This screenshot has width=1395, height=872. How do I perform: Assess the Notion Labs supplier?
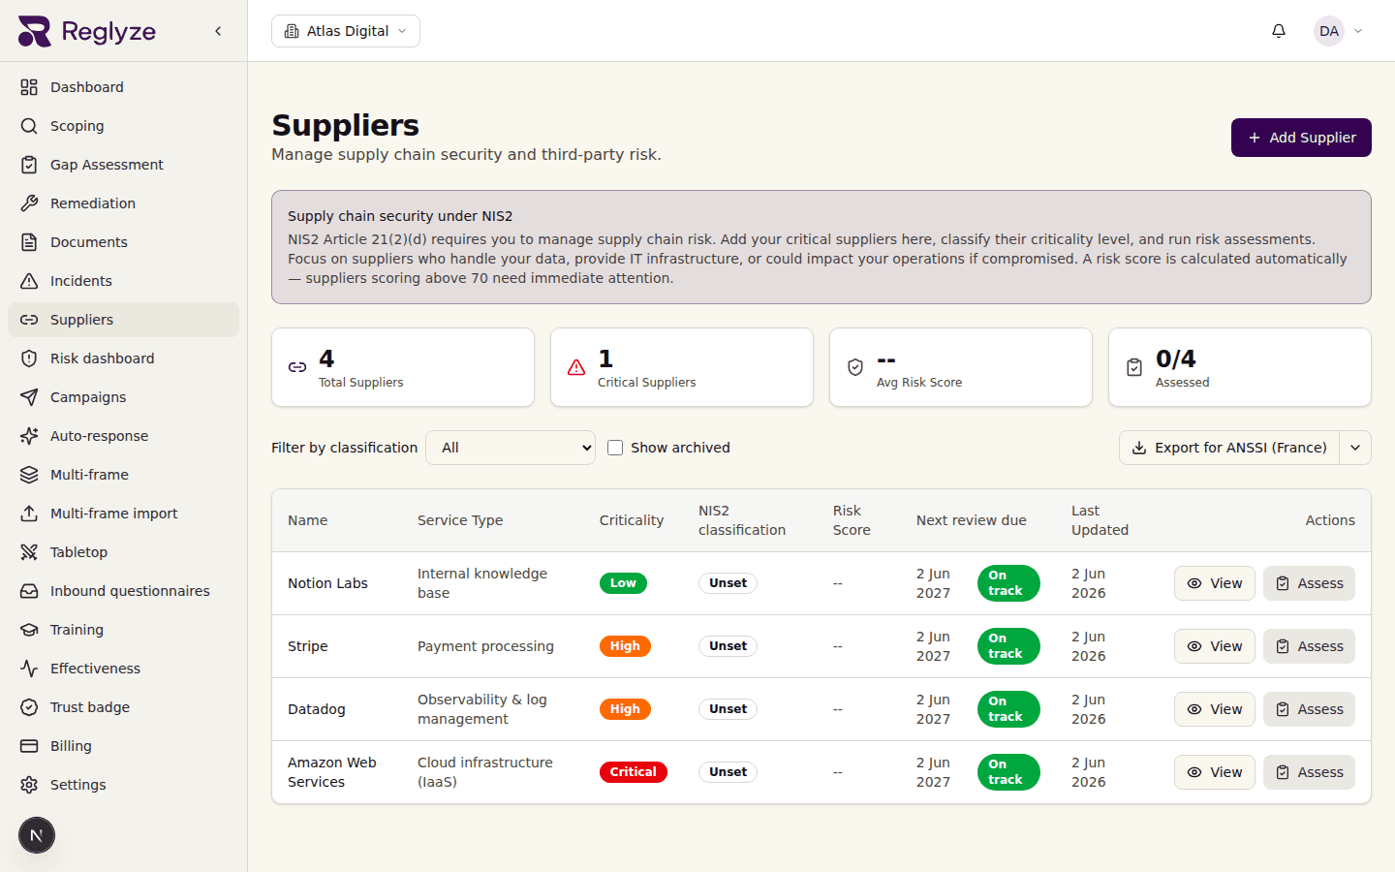[1309, 583]
